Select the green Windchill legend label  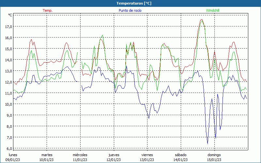coord(213,10)
